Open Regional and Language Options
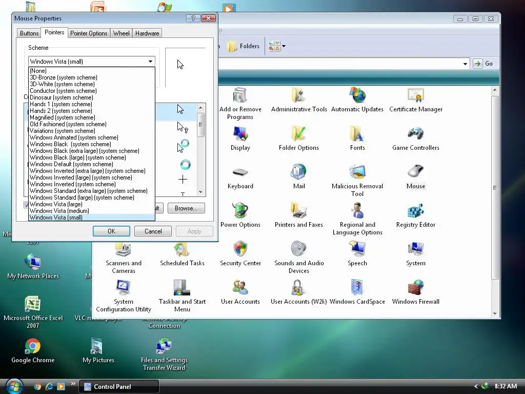 tap(357, 219)
